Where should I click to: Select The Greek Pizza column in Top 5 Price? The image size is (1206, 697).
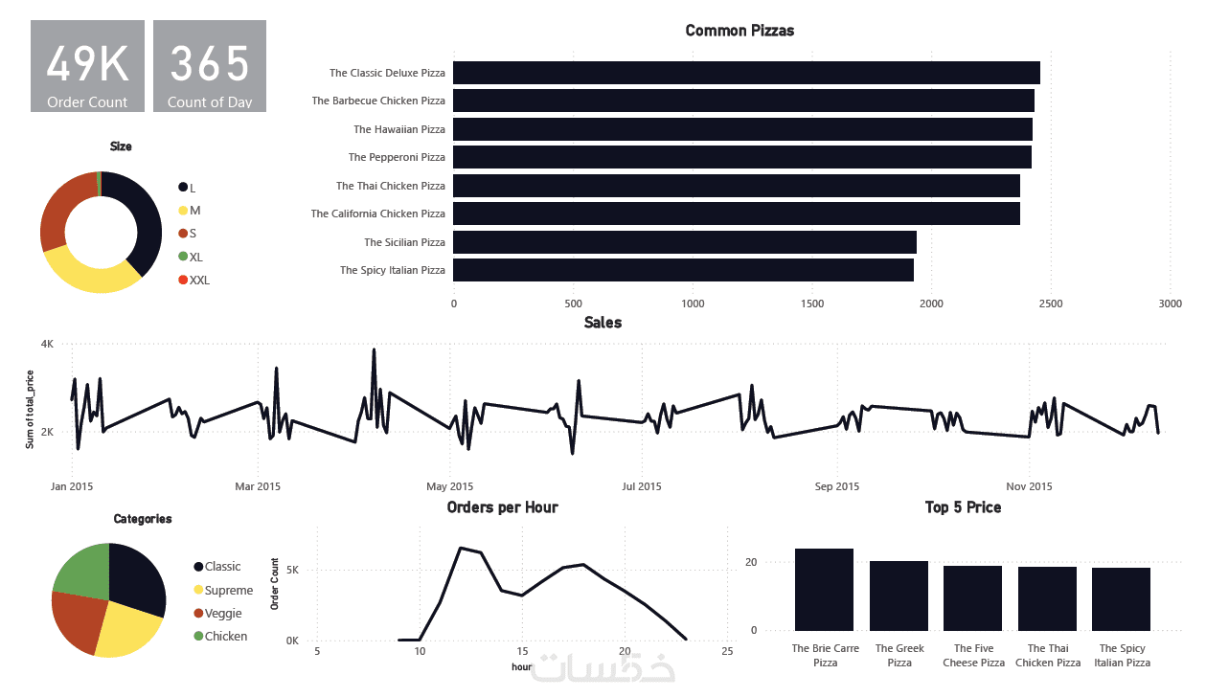899,596
